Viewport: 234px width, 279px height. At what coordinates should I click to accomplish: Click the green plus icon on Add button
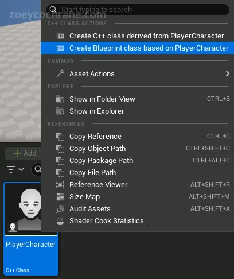17,153
